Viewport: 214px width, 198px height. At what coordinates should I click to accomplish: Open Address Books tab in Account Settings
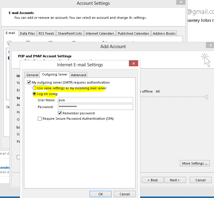tap(164, 33)
